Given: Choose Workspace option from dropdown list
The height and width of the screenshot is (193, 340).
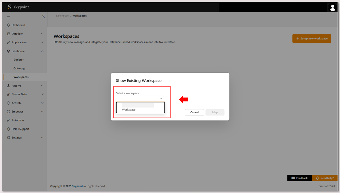Looking at the screenshot, I should pos(129,110).
